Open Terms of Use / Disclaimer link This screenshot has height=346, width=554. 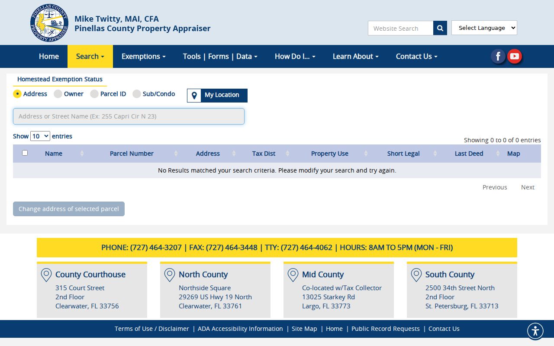tap(152, 329)
